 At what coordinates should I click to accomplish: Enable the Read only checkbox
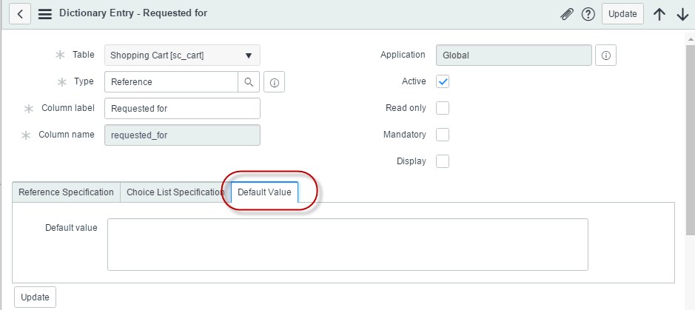443,108
